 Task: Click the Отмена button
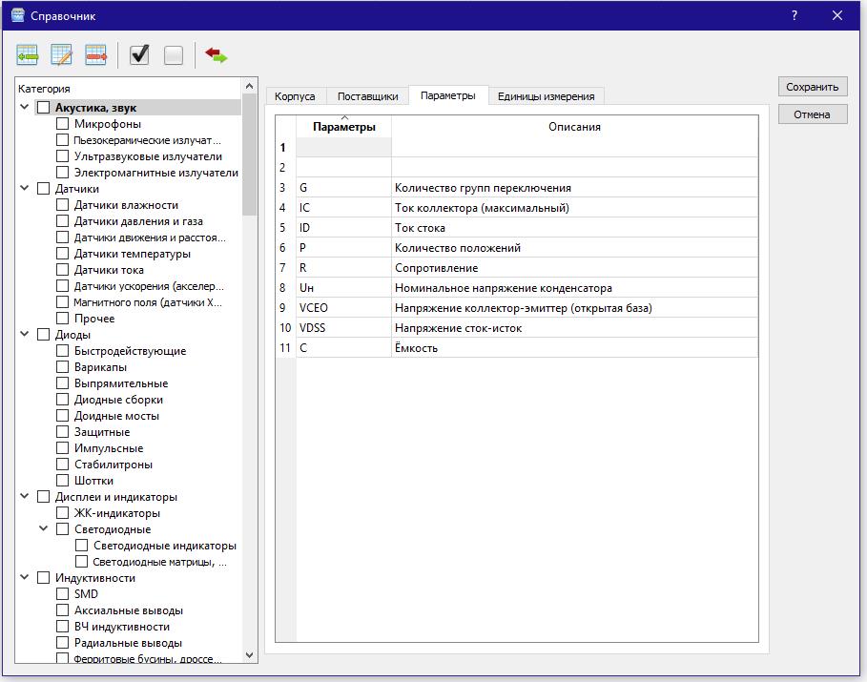(812, 114)
